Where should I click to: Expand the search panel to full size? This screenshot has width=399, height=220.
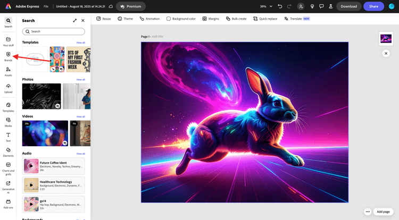[x=74, y=21]
